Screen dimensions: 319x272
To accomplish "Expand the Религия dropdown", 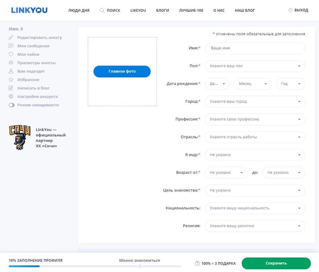I will 255,226.
